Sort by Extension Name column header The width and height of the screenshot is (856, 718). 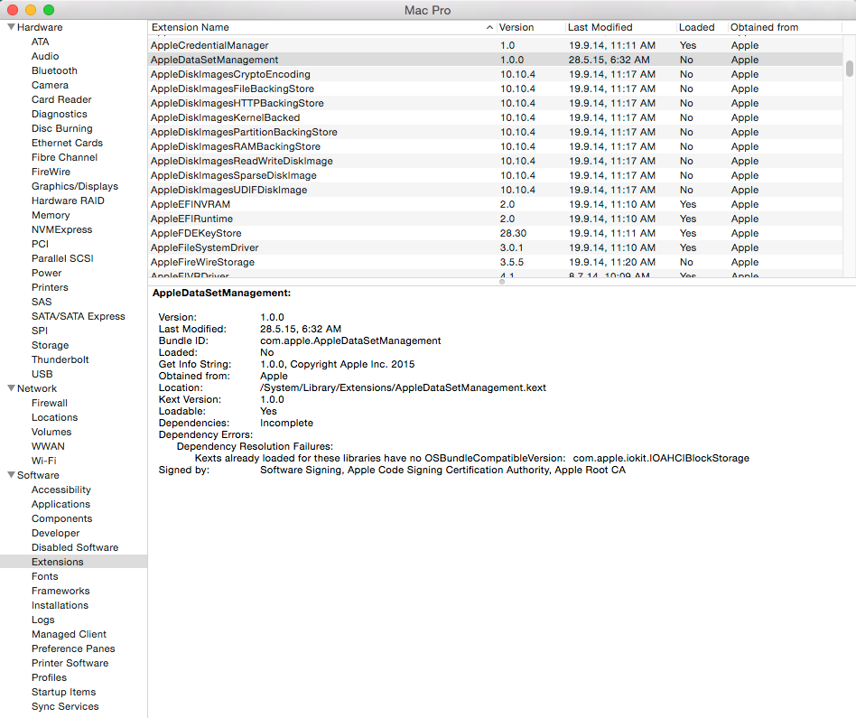tap(322, 27)
